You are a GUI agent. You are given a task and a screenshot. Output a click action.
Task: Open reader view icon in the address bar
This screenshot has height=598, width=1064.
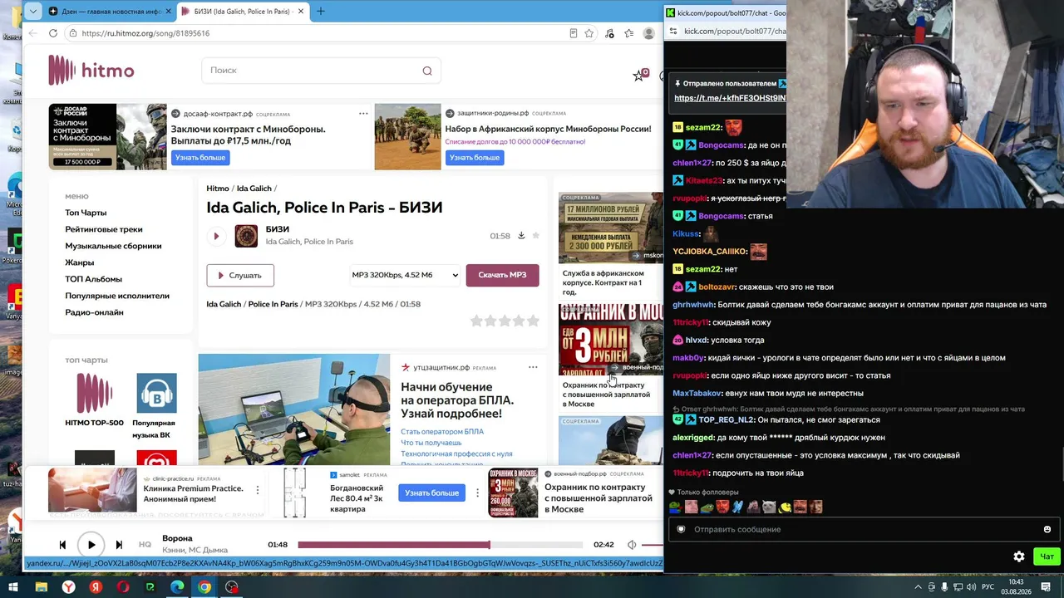point(574,33)
